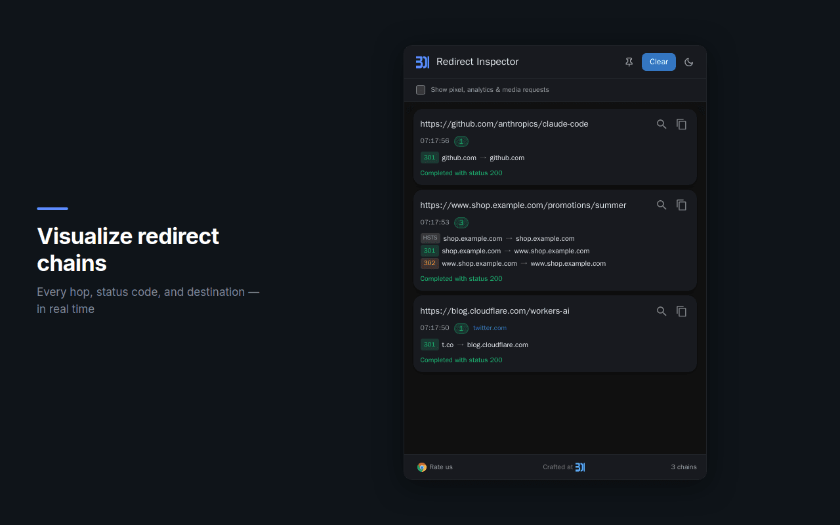Open the magnifier on the shop.example.com chain

tap(661, 205)
